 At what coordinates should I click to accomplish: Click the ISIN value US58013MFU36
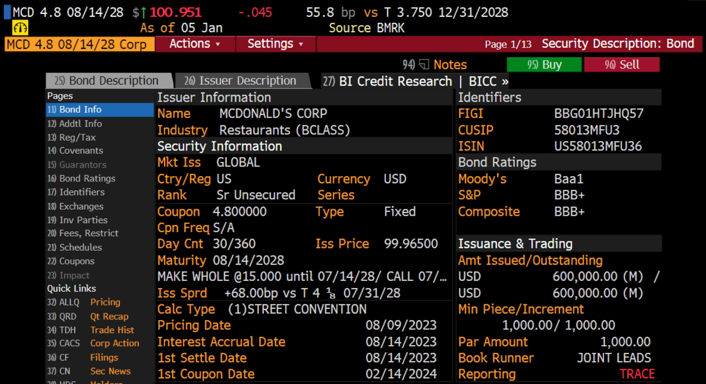coord(598,146)
